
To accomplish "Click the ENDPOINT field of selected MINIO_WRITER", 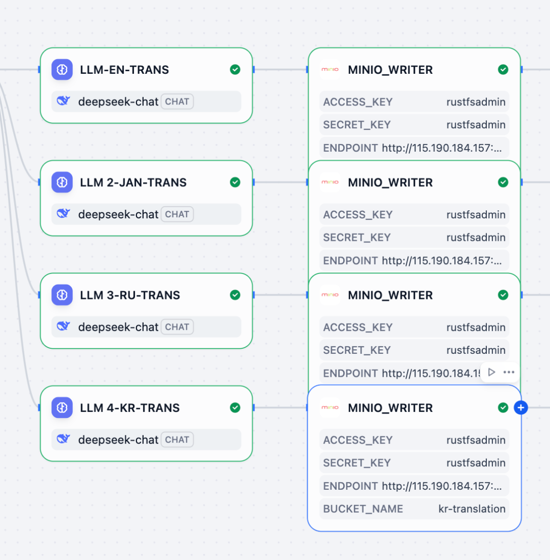I will (414, 486).
